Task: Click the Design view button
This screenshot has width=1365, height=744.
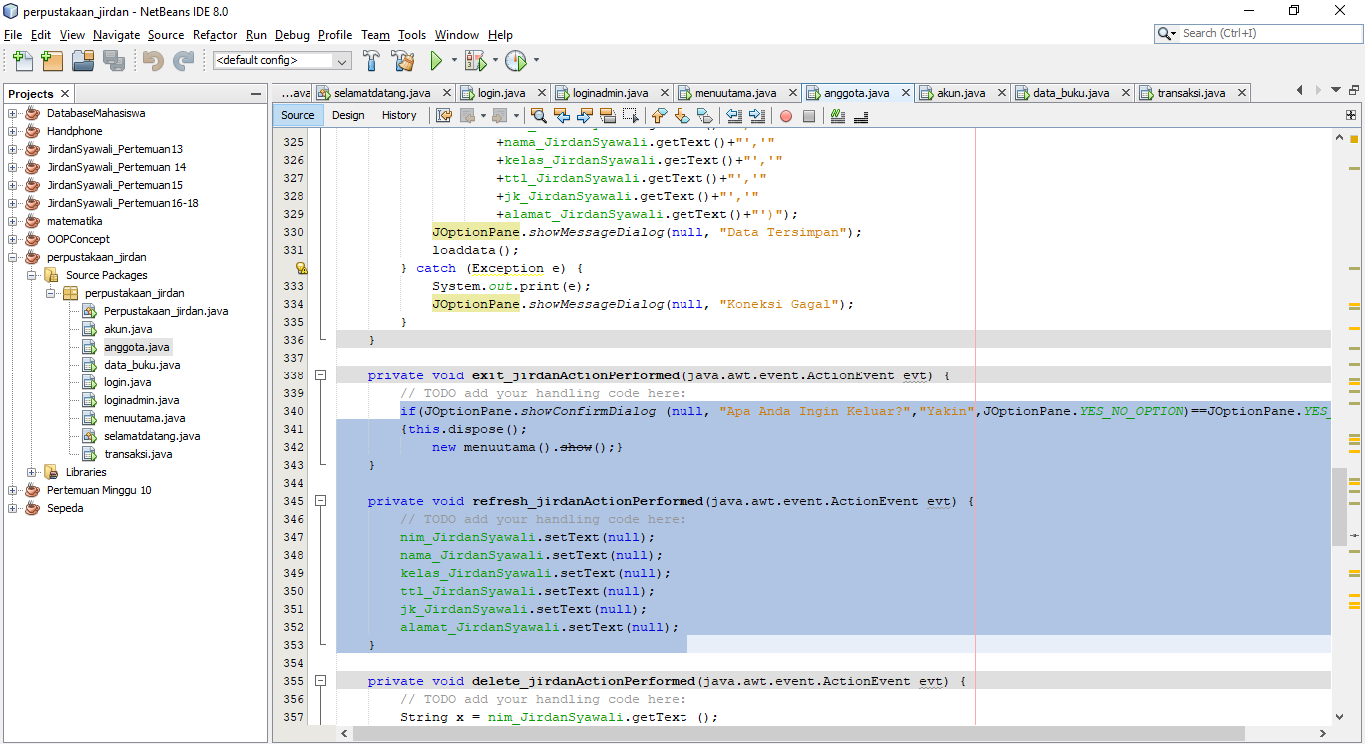Action: click(347, 115)
